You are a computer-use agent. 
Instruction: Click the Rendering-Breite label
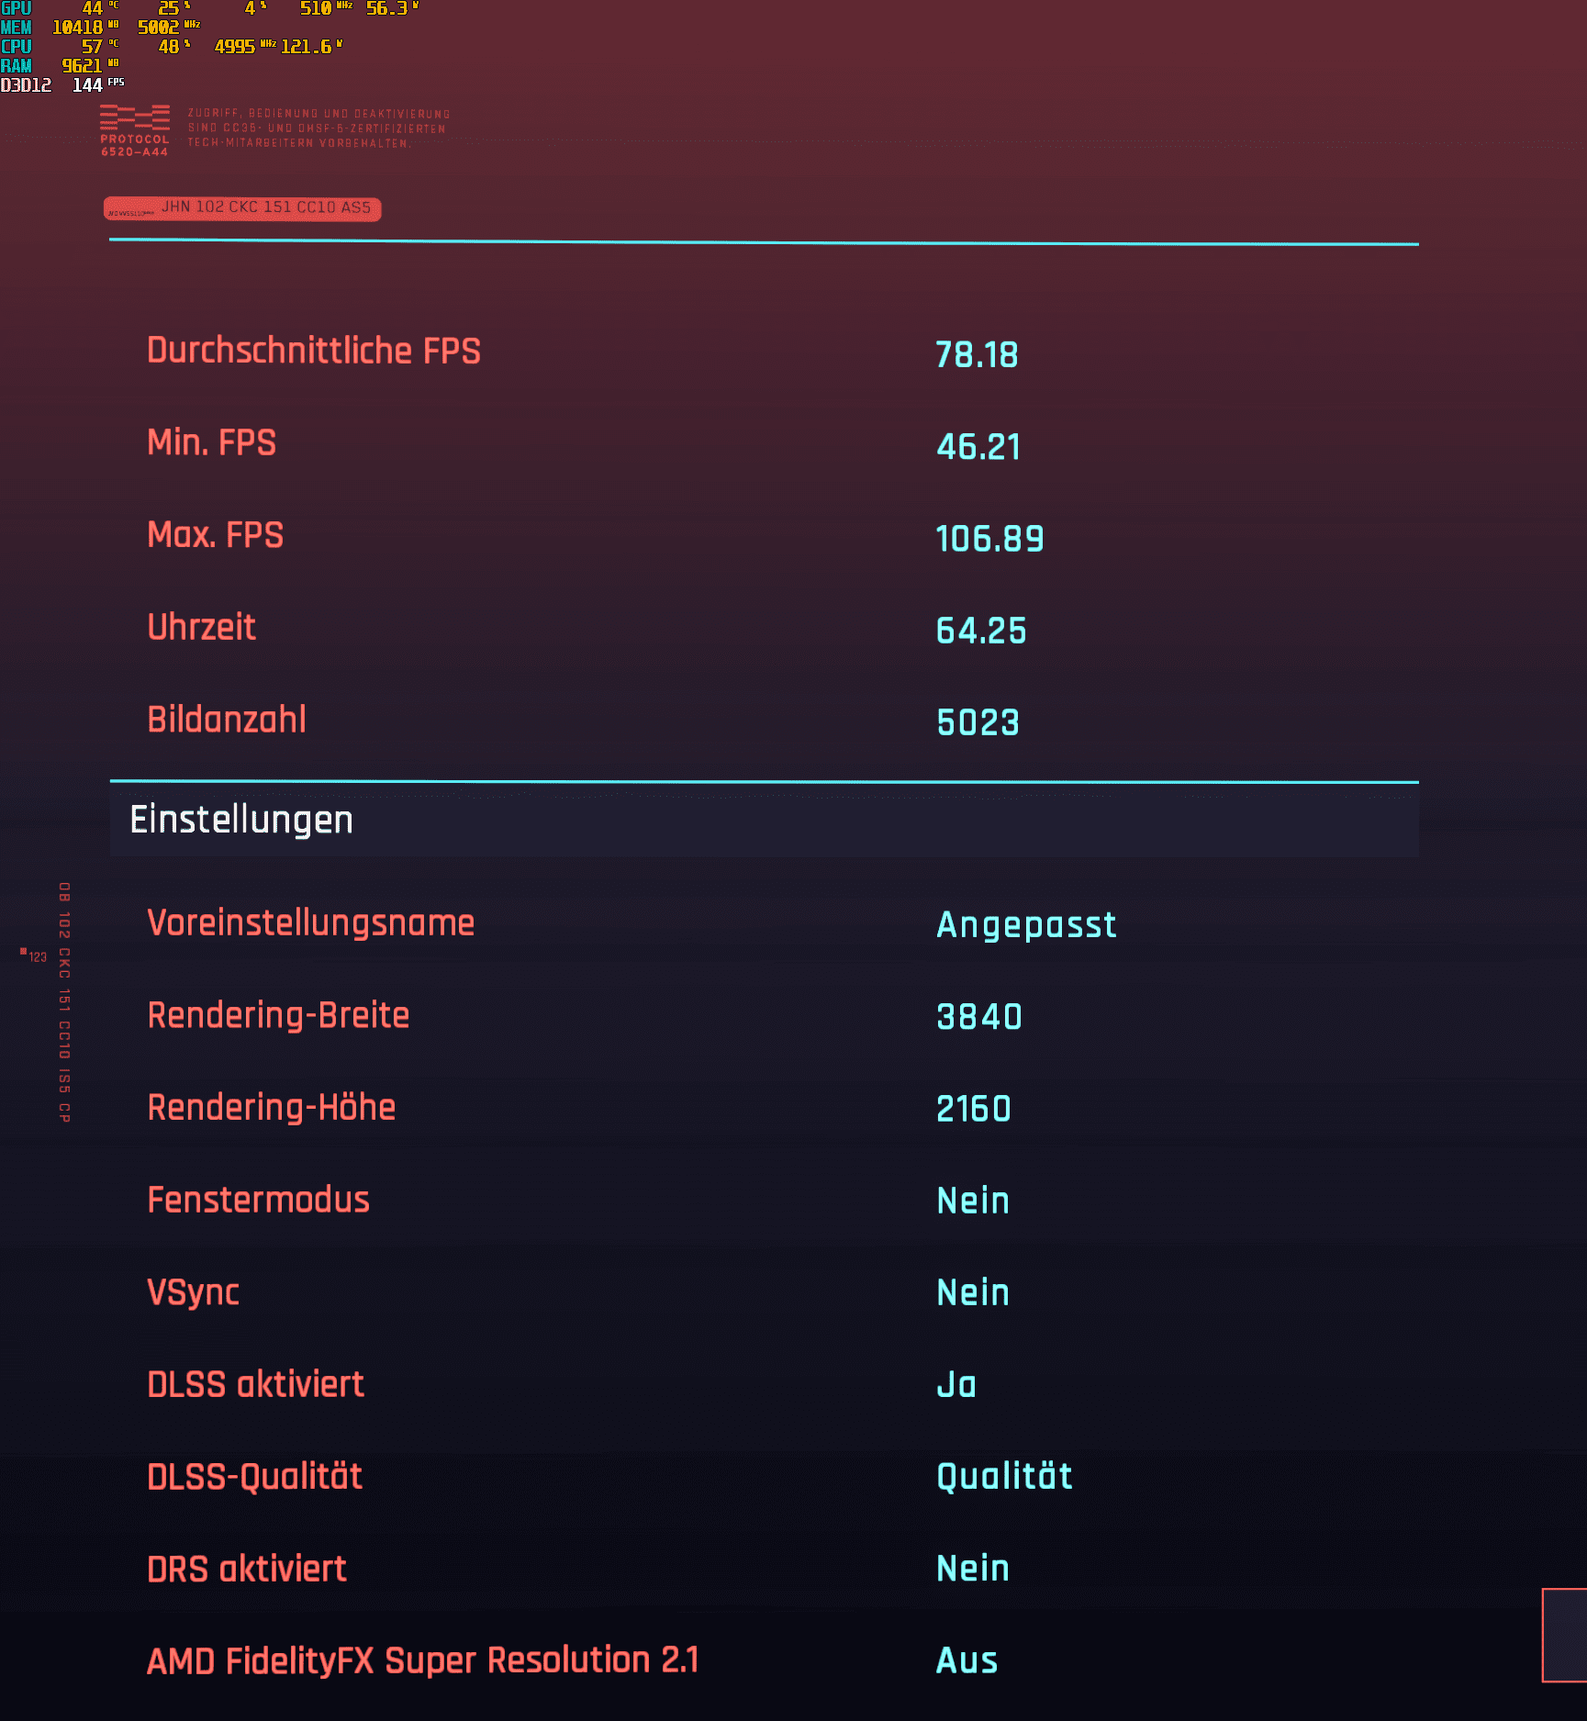[278, 1015]
